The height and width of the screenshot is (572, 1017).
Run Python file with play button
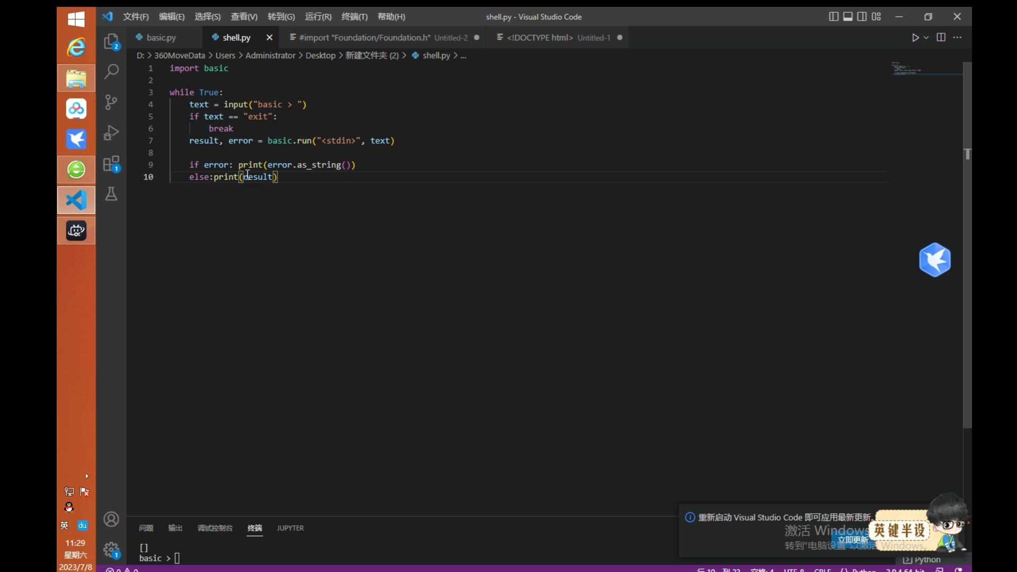tap(915, 38)
